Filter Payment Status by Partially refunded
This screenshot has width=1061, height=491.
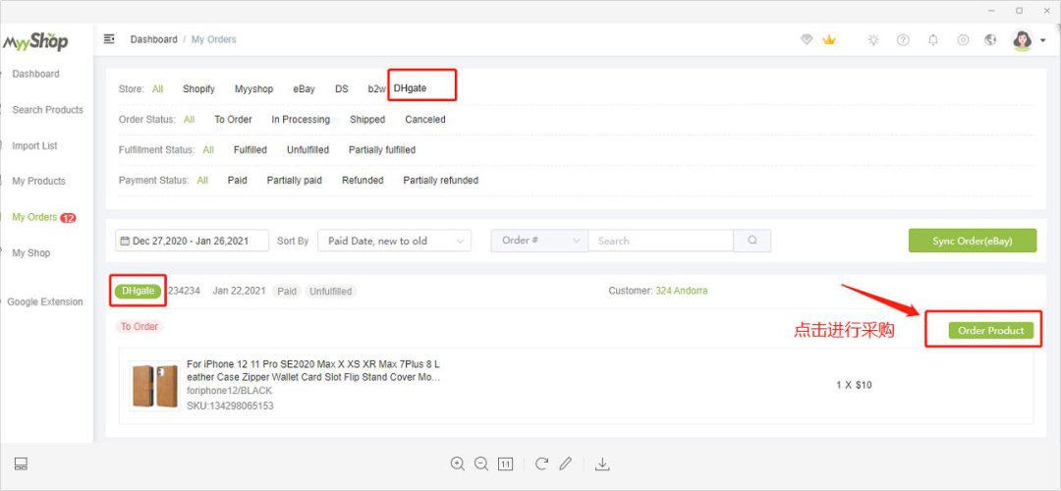(x=441, y=181)
